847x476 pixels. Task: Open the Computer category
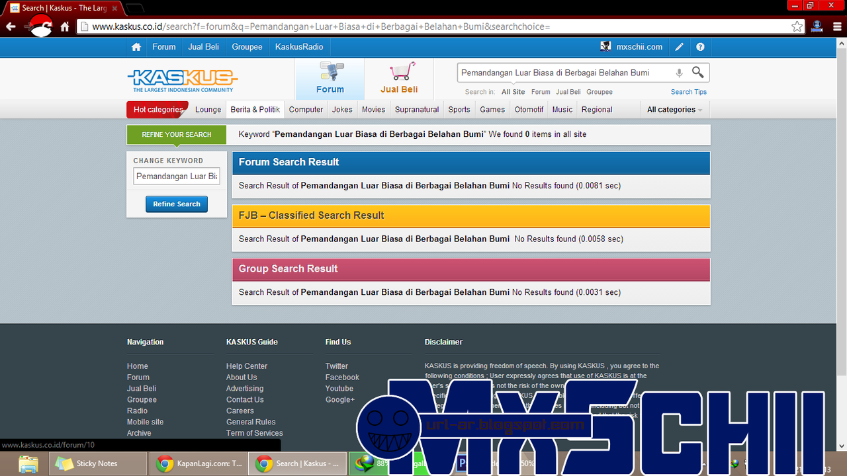[306, 110]
